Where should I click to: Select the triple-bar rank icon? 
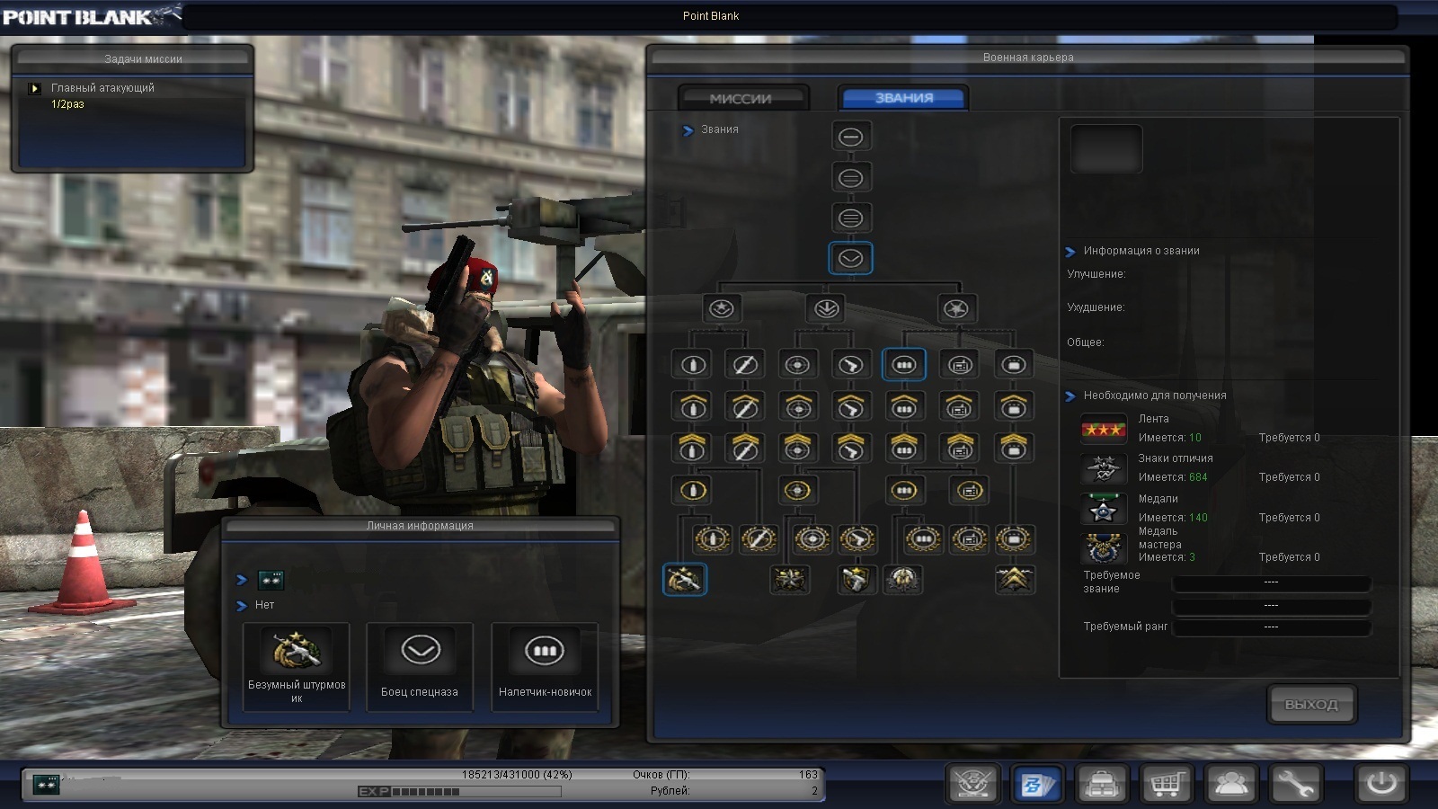tap(850, 218)
